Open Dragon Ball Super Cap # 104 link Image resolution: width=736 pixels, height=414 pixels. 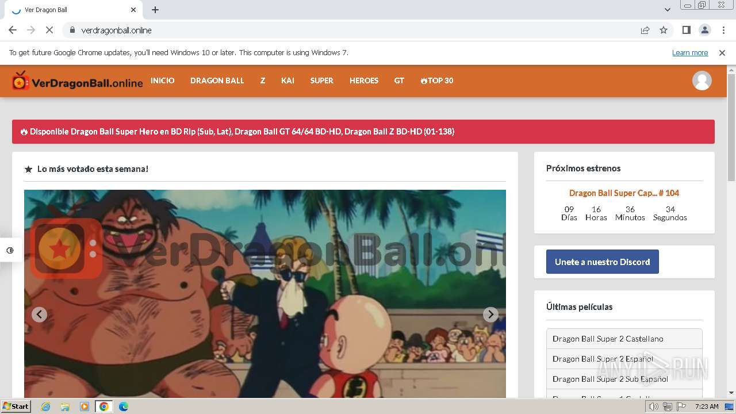pos(624,193)
